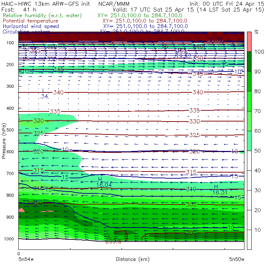Viewport: 266px width, 266px height.
Task: Click the colorbar '70' tick label
Action: (257, 111)
